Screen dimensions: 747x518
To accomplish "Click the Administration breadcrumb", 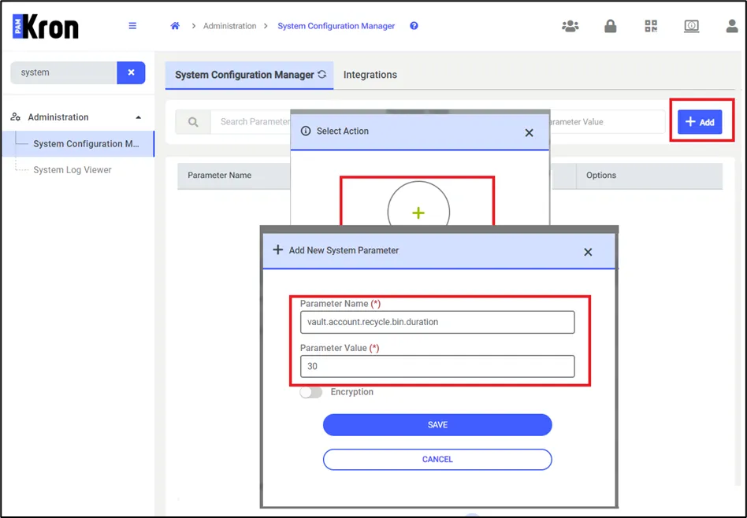I will [x=229, y=26].
